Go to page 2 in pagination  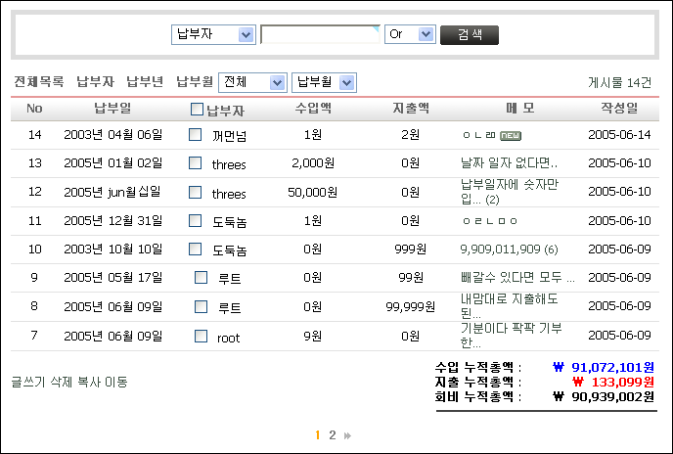pos(333,435)
